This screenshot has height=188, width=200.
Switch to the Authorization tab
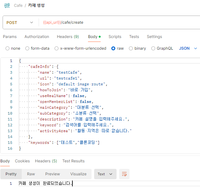pos(37,37)
